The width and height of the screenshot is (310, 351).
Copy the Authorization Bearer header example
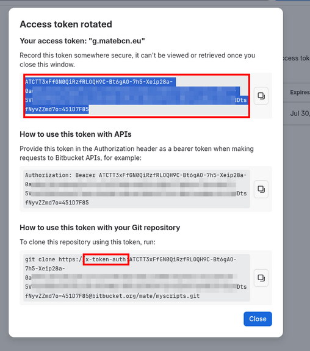click(x=261, y=189)
